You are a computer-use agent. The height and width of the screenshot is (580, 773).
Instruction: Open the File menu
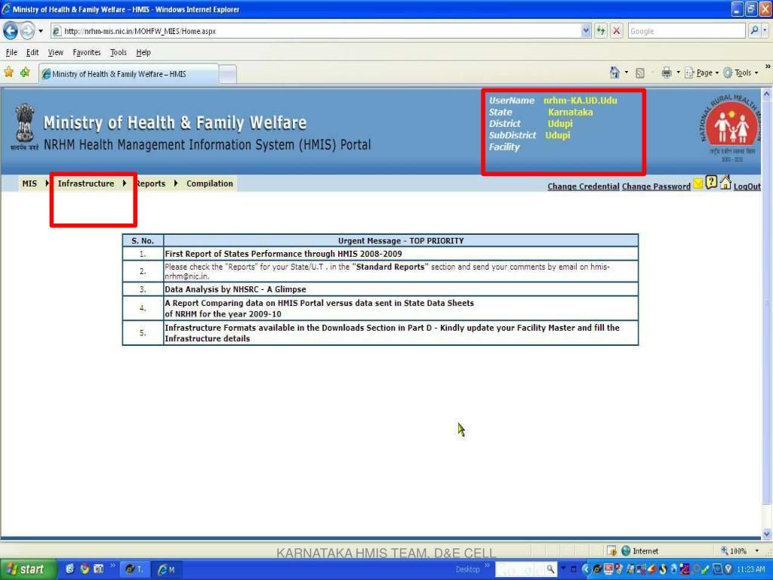coord(11,52)
